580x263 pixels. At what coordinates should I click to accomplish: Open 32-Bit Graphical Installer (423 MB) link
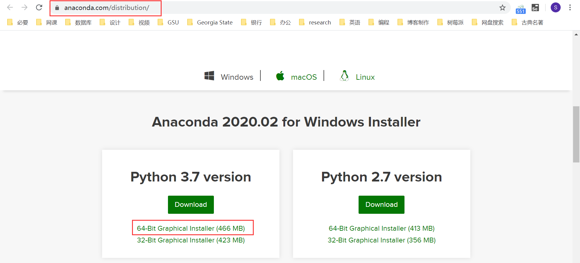191,240
